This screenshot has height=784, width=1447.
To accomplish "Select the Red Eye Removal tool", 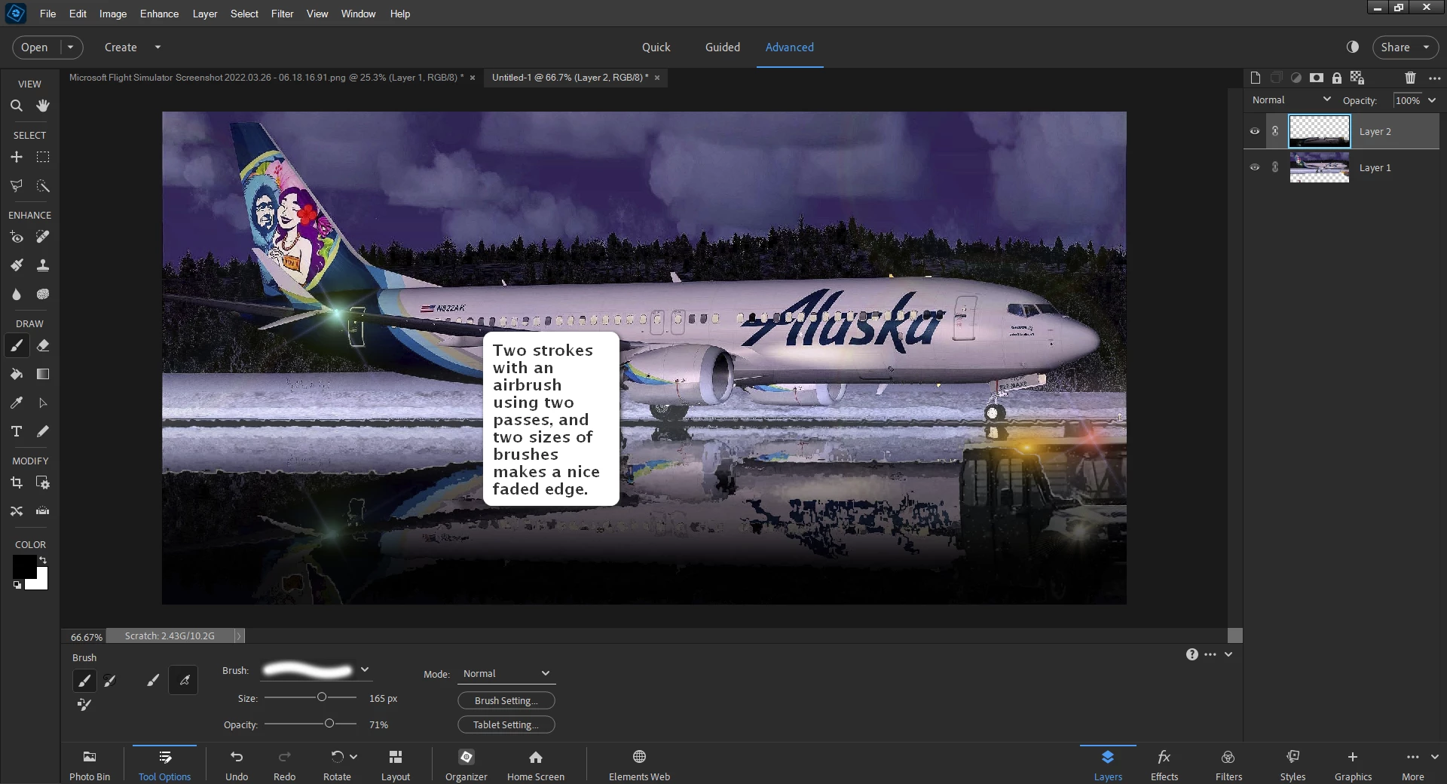I will pyautogui.click(x=17, y=237).
